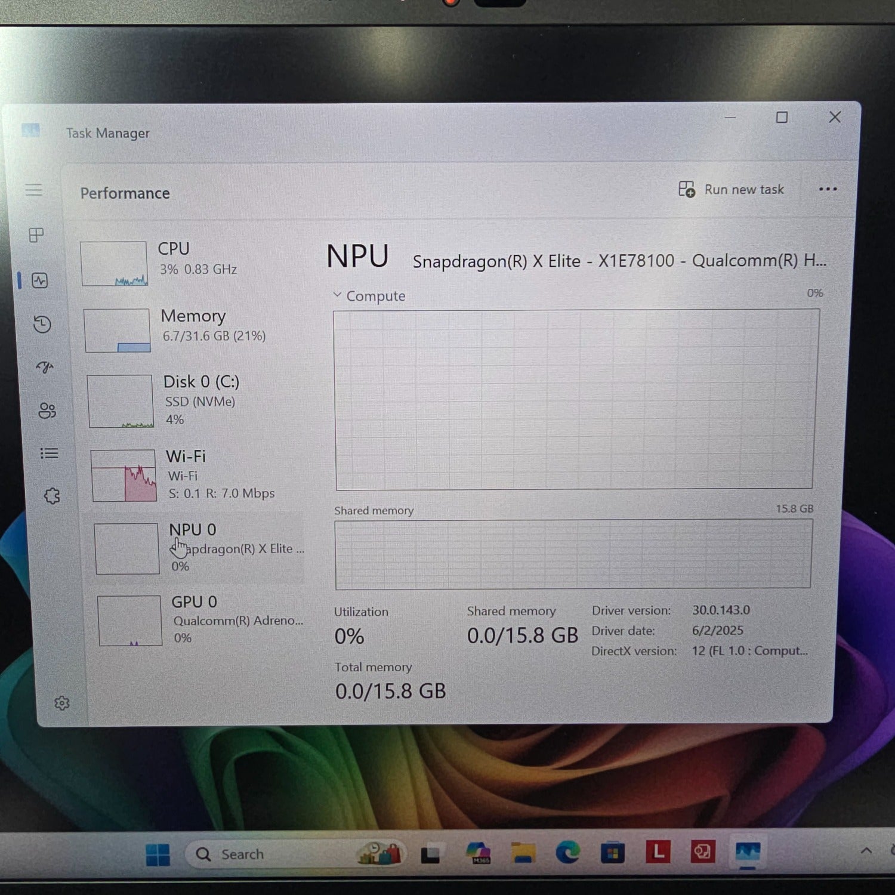The width and height of the screenshot is (895, 895).
Task: Click the Run new task button
Action: click(x=732, y=190)
